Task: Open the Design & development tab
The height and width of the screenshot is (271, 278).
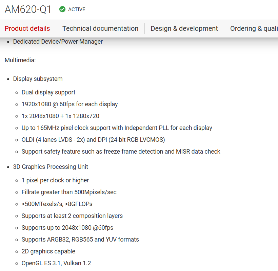Action: pos(184,29)
